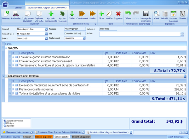Screen dimensions: 189x139
Task: Collapse the GAZON group
Action: (x=6, y=48)
